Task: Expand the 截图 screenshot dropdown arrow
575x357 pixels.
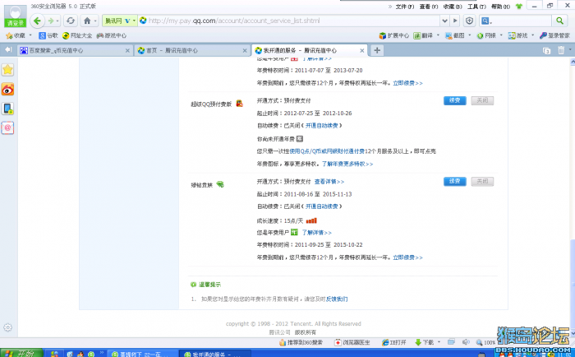Action: 469,35
